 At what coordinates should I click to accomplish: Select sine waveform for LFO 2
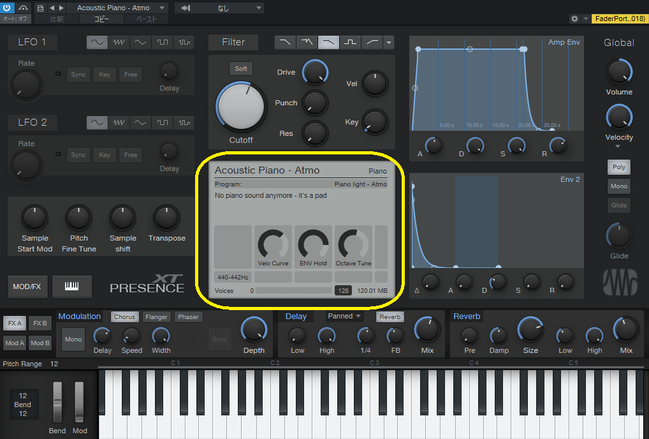[98, 123]
